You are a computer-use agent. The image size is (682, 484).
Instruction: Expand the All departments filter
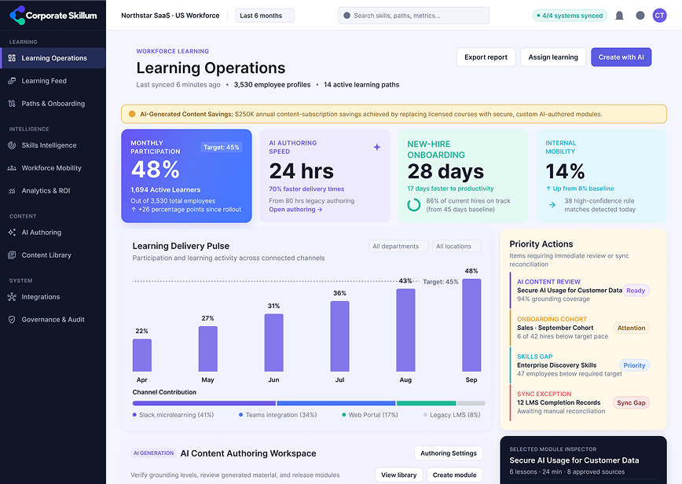398,246
